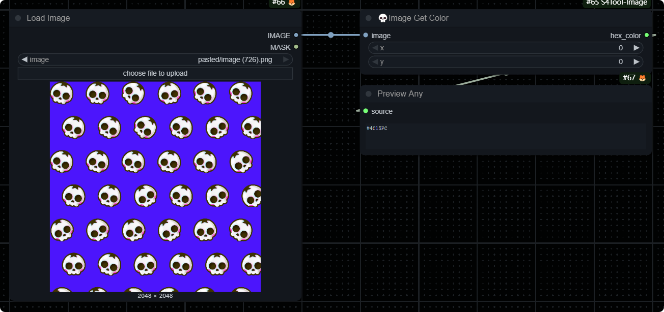
Task: Decrease the y value with left arrow
Action: pyautogui.click(x=375, y=61)
